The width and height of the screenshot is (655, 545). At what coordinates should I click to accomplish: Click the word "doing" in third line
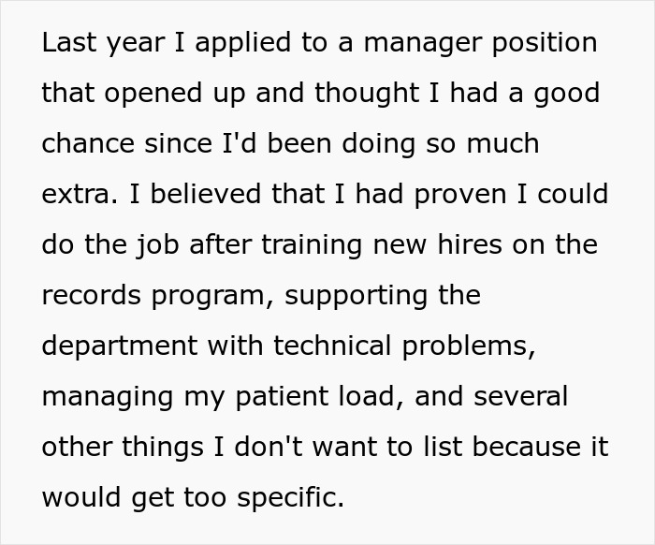pos(378,145)
